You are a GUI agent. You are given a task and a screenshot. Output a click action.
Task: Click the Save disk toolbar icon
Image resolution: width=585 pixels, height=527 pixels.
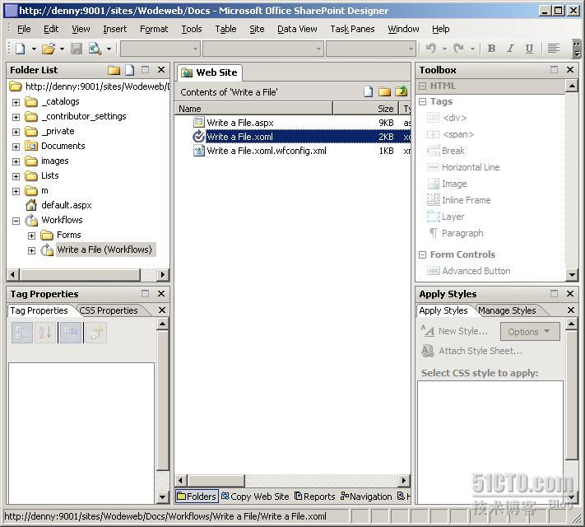[77, 49]
